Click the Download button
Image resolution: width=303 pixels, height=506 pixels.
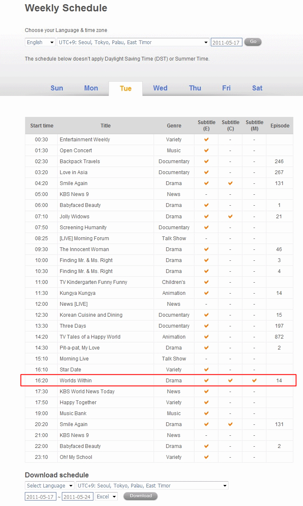(141, 496)
